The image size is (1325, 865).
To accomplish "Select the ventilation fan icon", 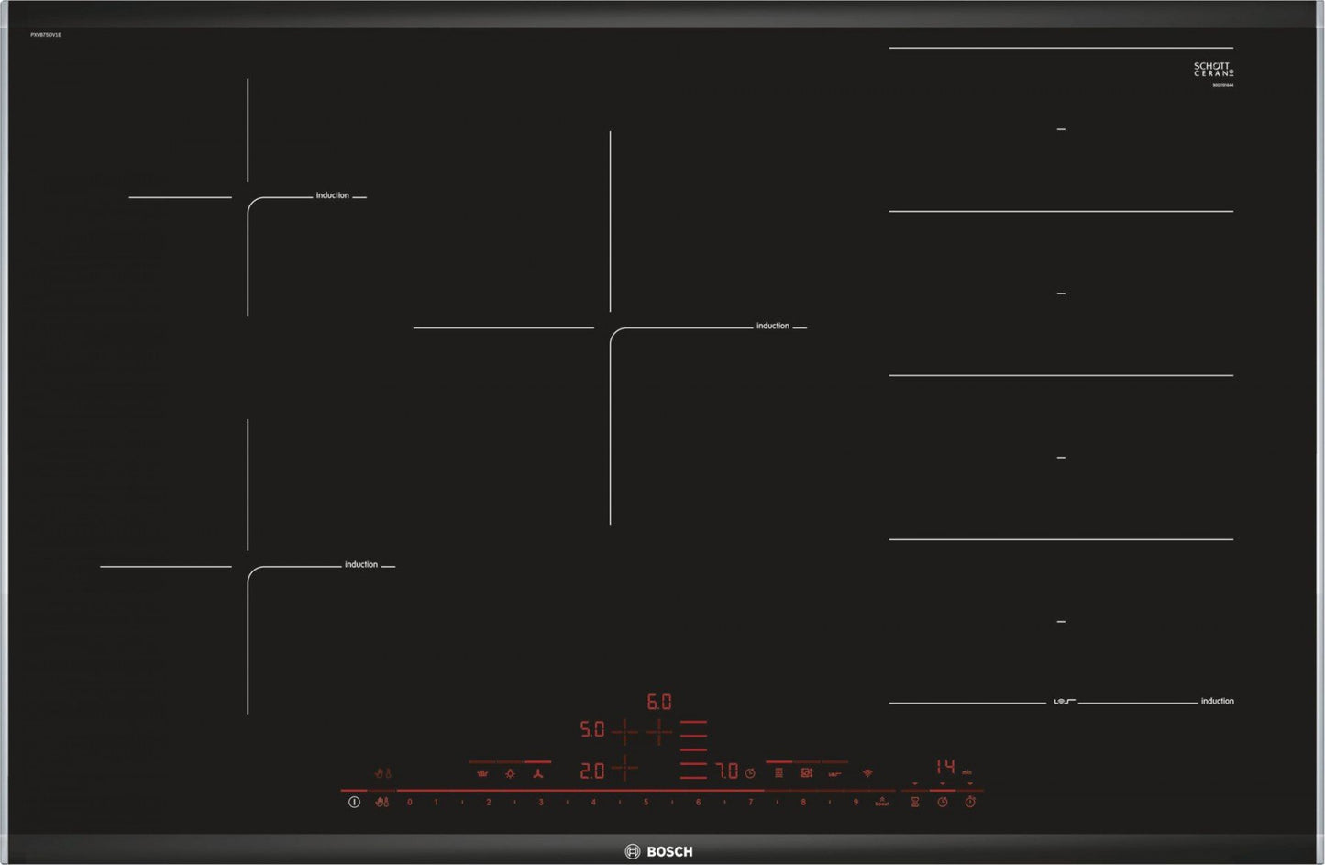I will (x=539, y=772).
